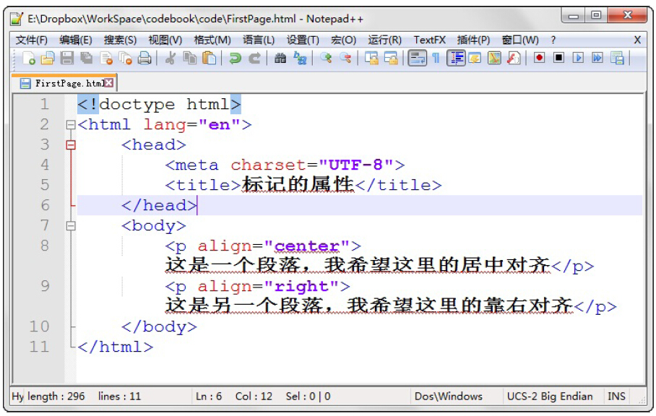Save the file with the floppy disk icon
656x416 pixels.
coord(67,58)
